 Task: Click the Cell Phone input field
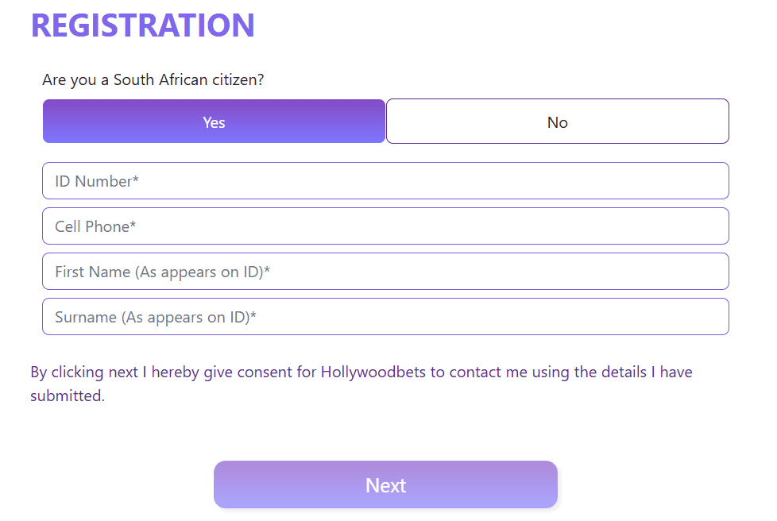pyautogui.click(x=385, y=226)
